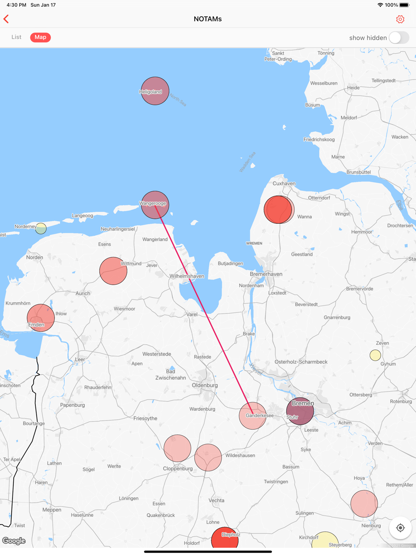Switch to the List tab
The width and height of the screenshot is (416, 556).
coord(16,37)
